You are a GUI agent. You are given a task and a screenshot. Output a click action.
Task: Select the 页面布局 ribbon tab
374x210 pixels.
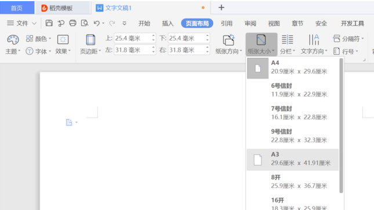197,23
